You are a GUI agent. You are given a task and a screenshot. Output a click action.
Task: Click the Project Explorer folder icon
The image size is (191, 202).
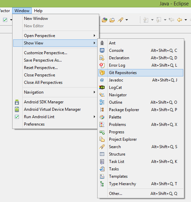[102, 139]
